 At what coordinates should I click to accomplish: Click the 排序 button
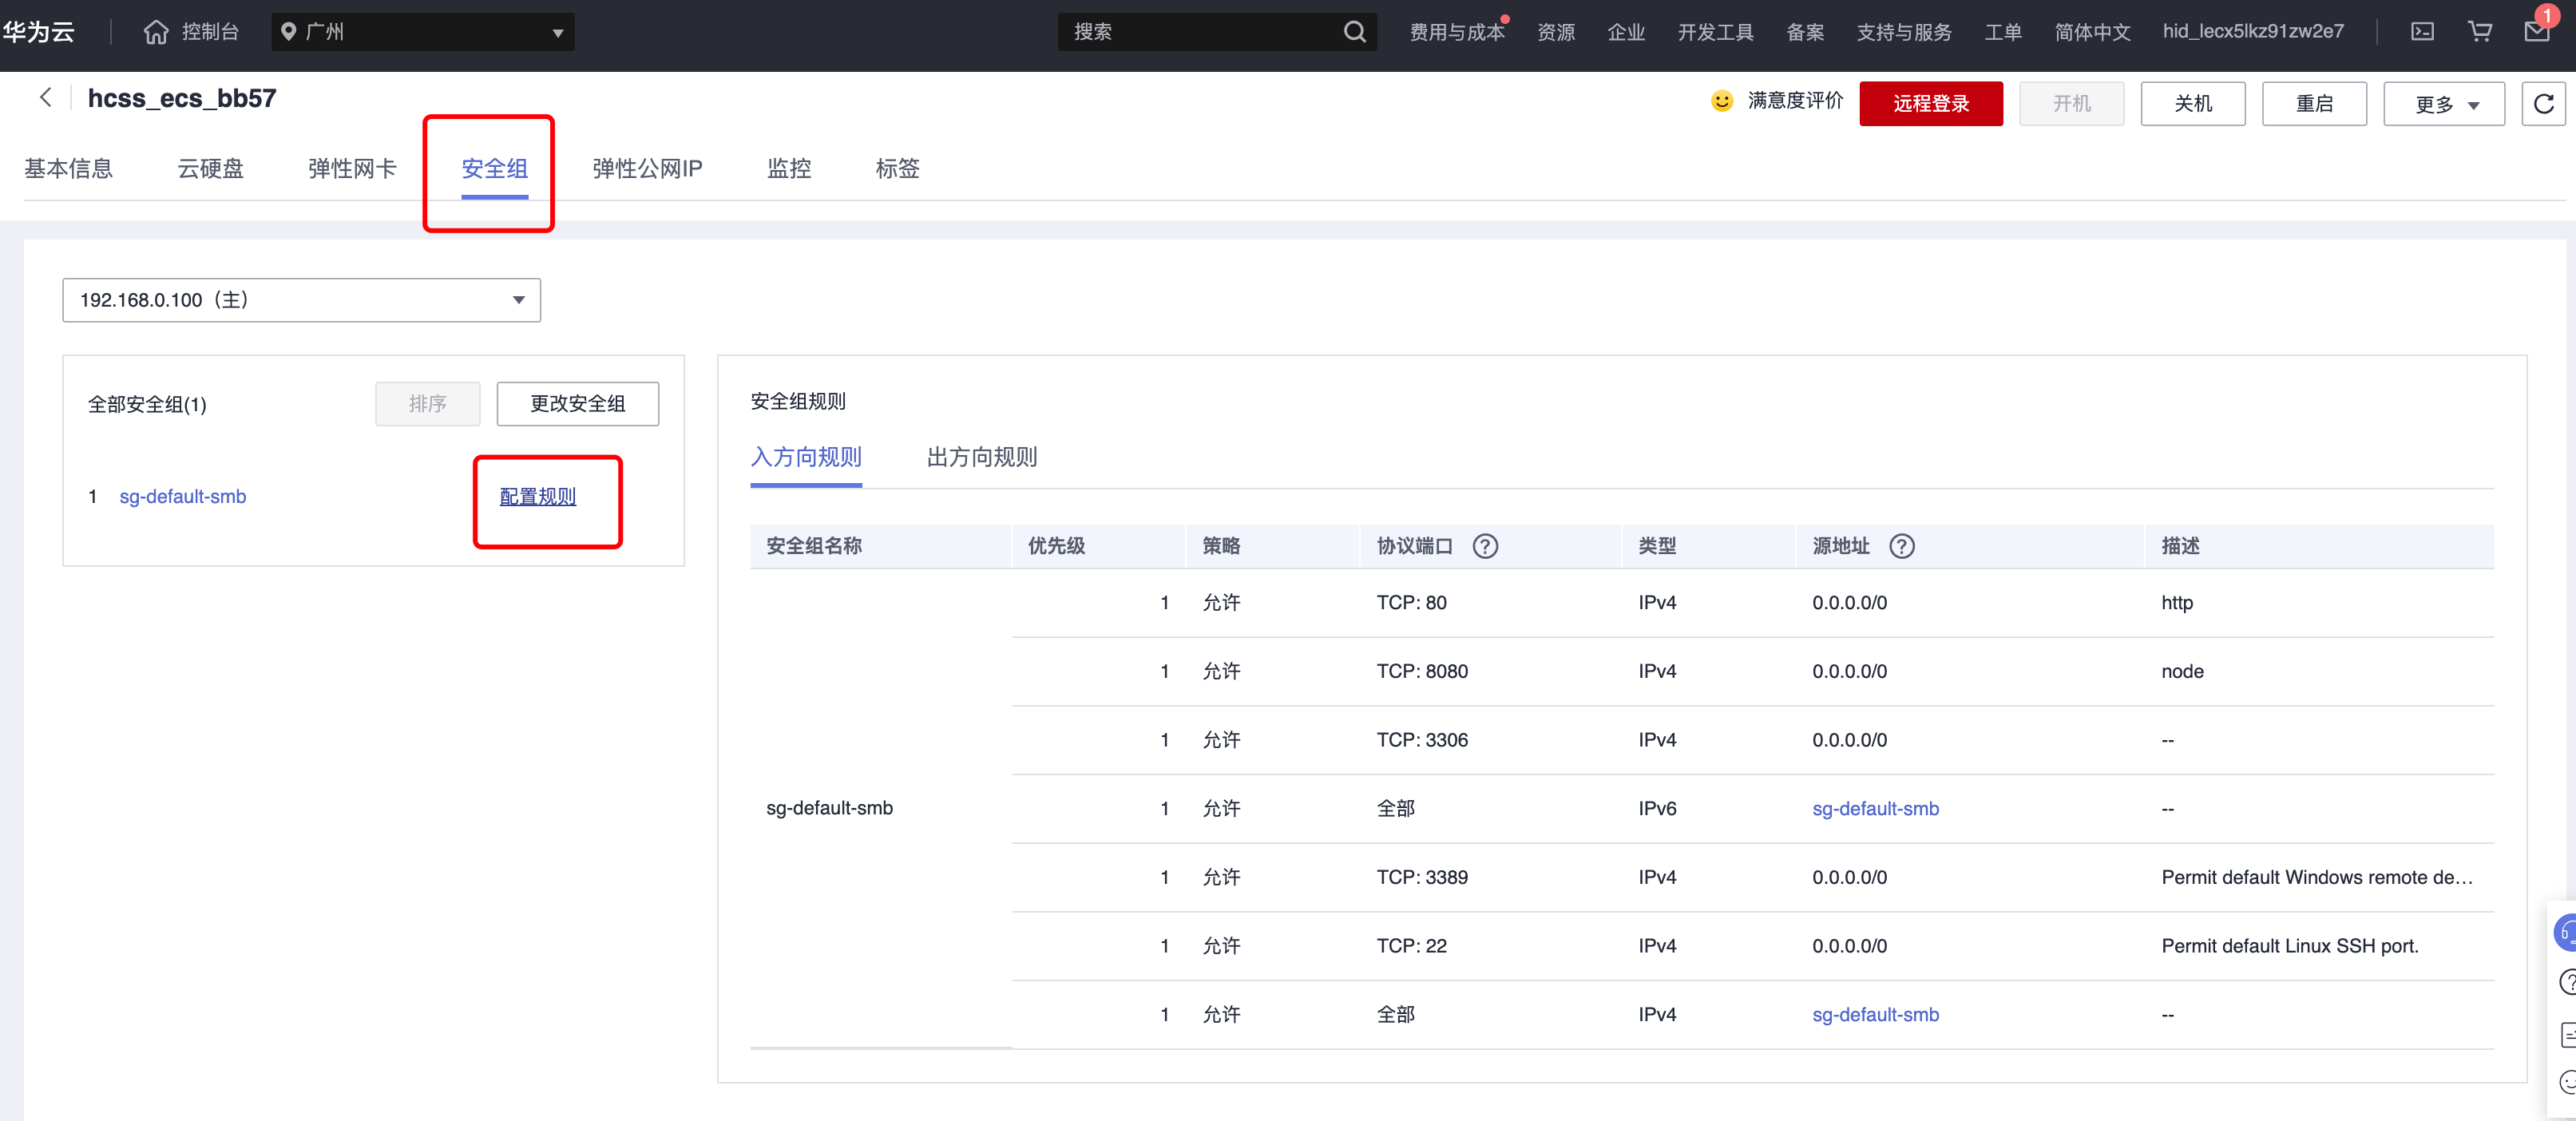(427, 404)
